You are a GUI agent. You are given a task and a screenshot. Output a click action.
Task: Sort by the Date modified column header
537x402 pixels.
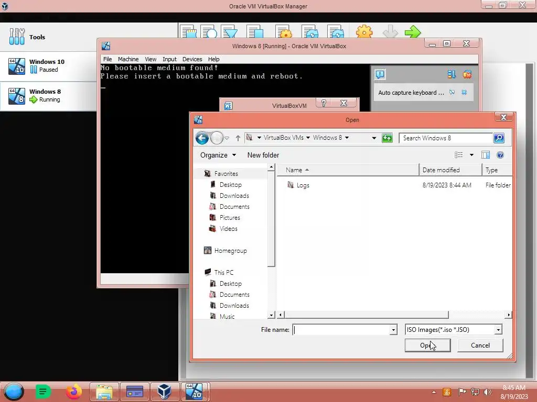click(450, 170)
